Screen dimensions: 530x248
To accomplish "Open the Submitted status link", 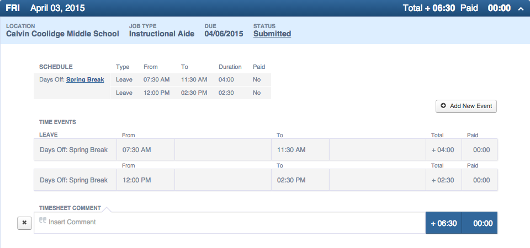I will [x=272, y=34].
